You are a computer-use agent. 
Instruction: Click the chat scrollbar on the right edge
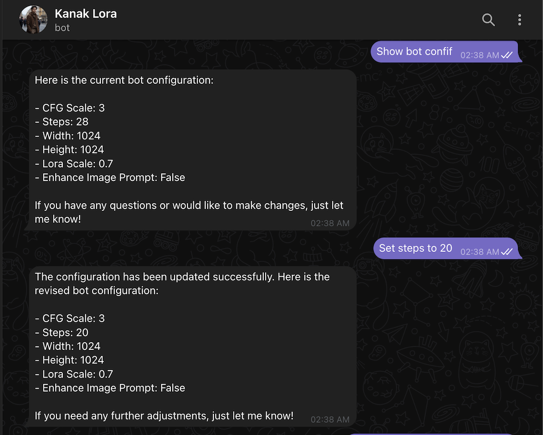[540, 213]
